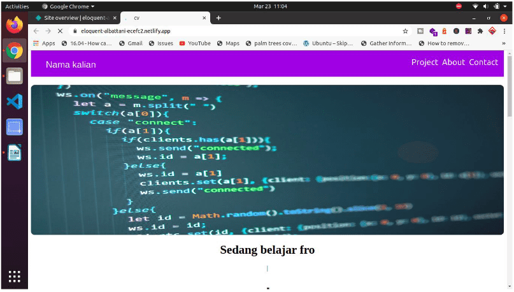Open the Files manager in the dock
The image size is (514, 292).
click(x=14, y=76)
